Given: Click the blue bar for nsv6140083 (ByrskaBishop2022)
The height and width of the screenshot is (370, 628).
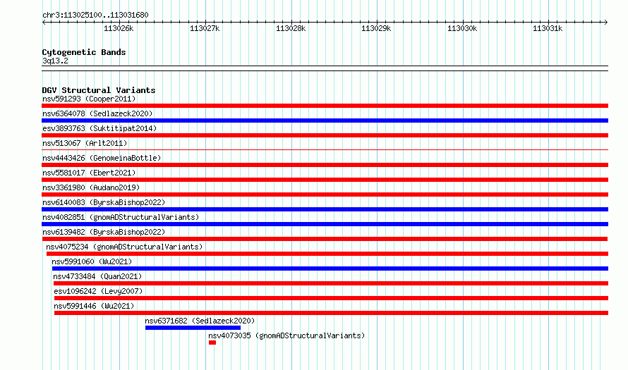Looking at the screenshot, I should (325, 209).
